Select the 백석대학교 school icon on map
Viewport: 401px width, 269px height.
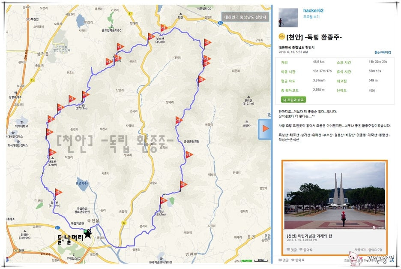coord(21,122)
